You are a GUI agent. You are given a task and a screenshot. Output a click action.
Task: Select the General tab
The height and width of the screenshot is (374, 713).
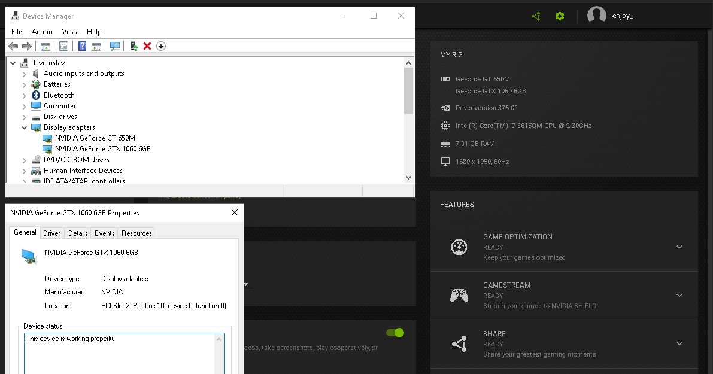pos(25,232)
